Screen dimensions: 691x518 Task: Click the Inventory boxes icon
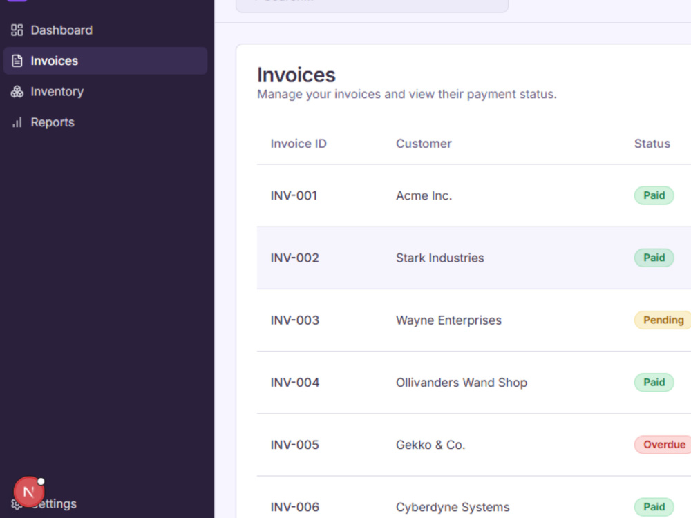(17, 92)
